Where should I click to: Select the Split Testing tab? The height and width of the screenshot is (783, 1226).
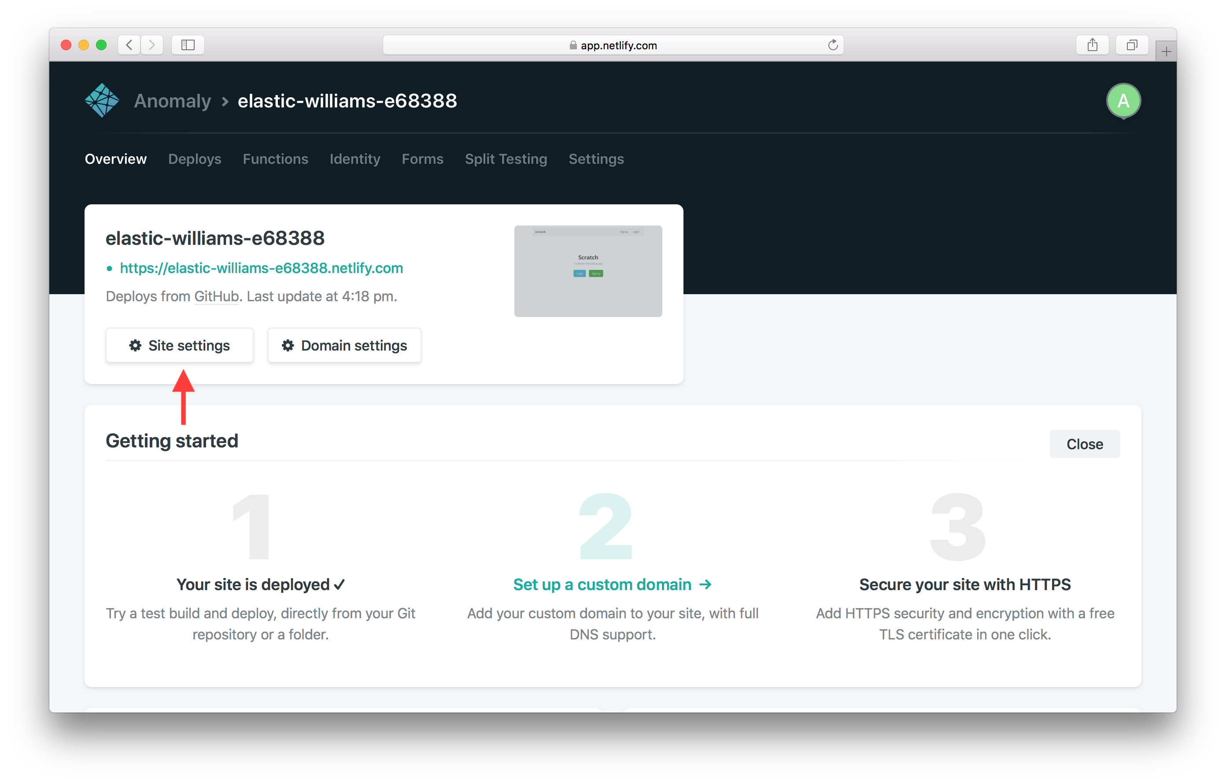click(x=506, y=159)
